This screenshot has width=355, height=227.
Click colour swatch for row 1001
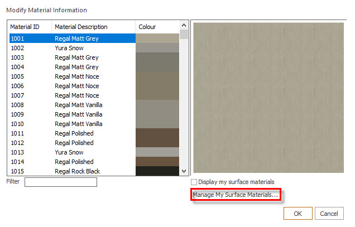coord(157,38)
